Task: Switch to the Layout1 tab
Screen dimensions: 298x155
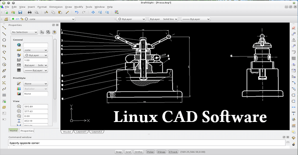Action: 81,132
